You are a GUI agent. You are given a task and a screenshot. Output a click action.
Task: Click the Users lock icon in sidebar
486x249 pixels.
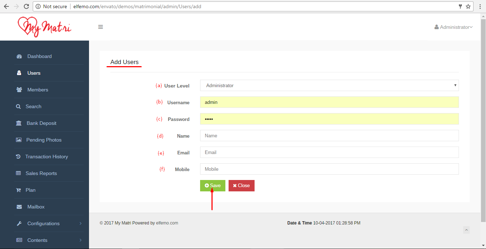pyautogui.click(x=19, y=73)
